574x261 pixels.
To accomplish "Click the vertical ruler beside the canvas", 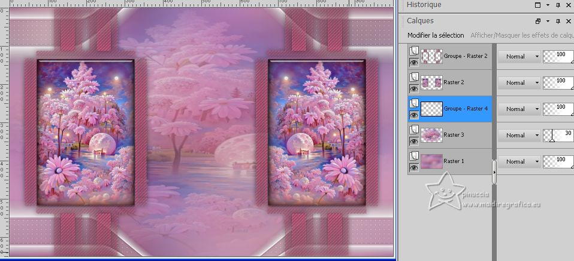I will [4, 131].
